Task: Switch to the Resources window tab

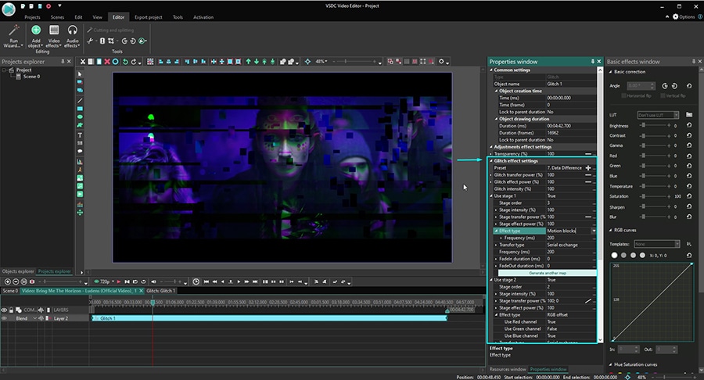Action: (508, 369)
